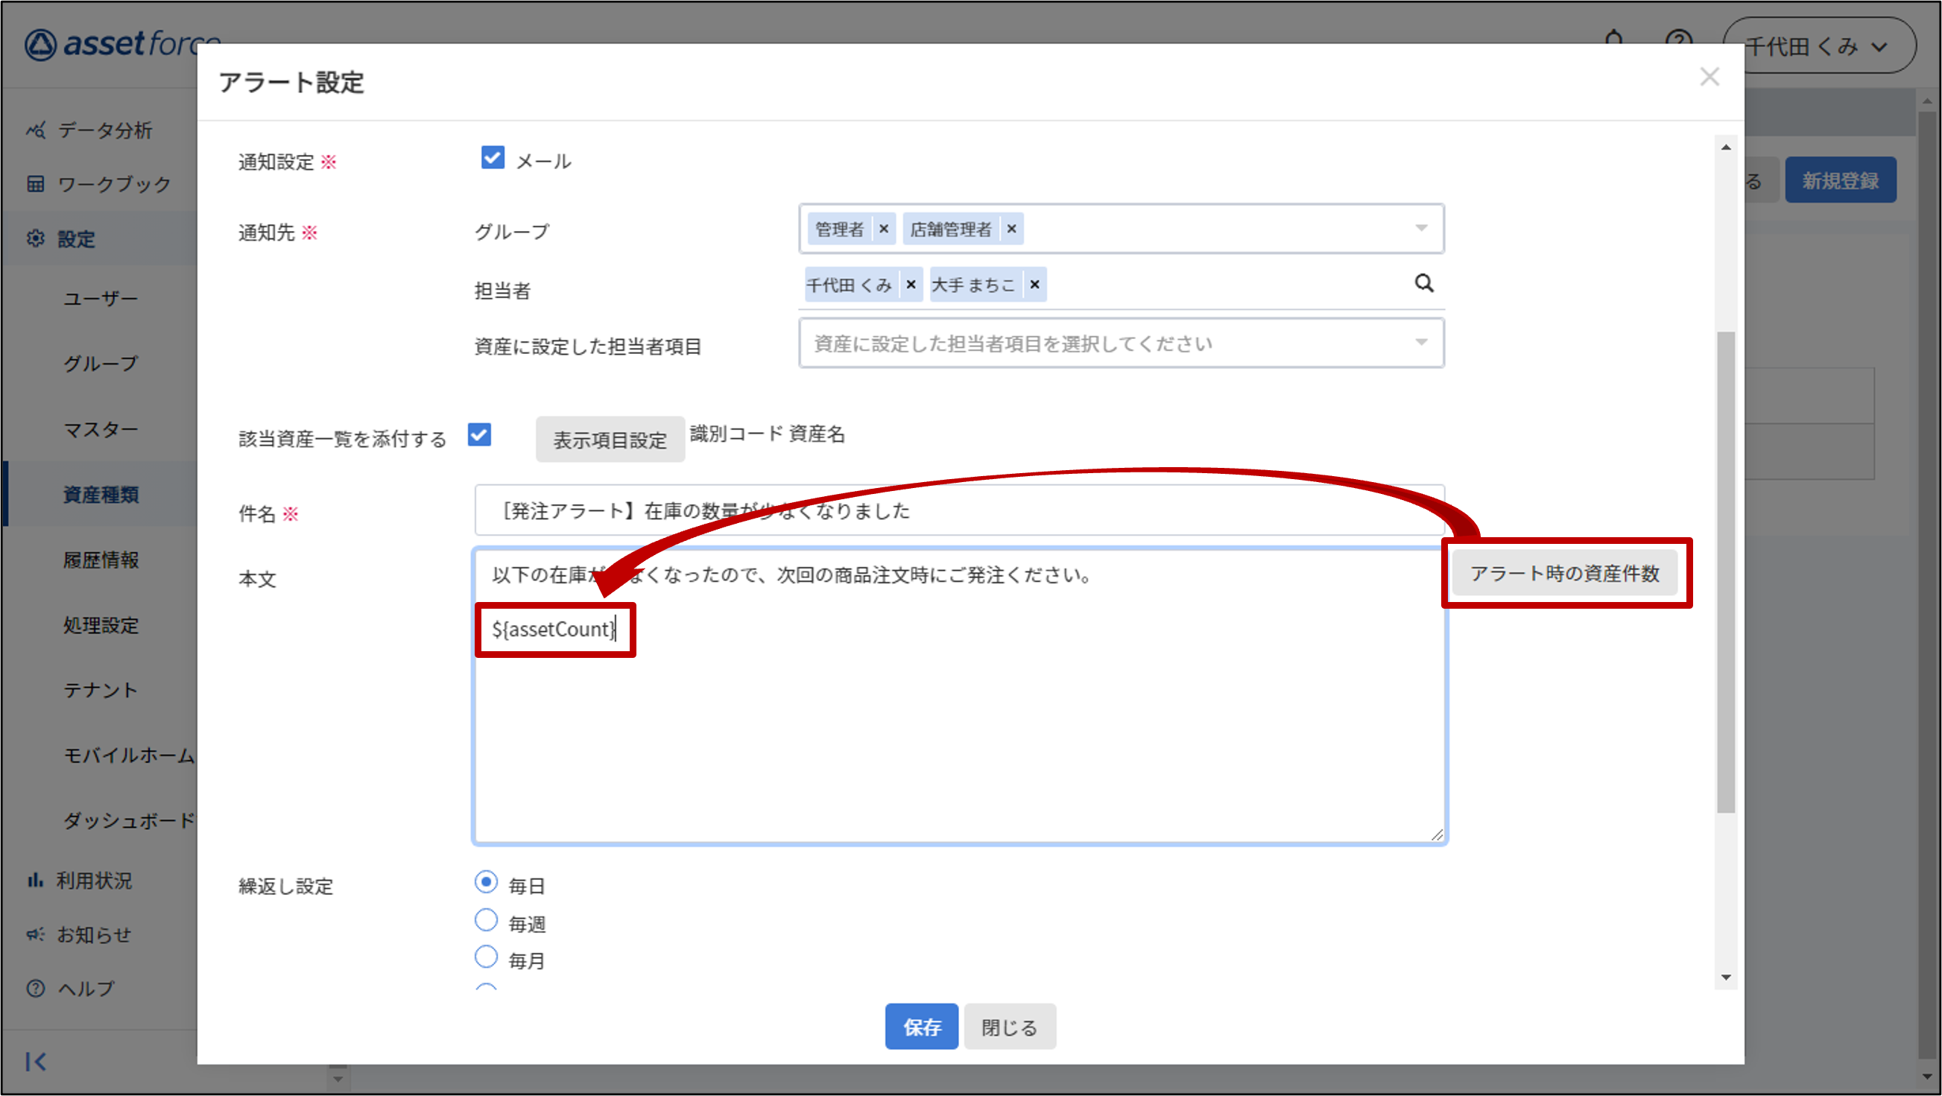
Task: Toggle the メール notification checkbox
Action: pos(493,158)
